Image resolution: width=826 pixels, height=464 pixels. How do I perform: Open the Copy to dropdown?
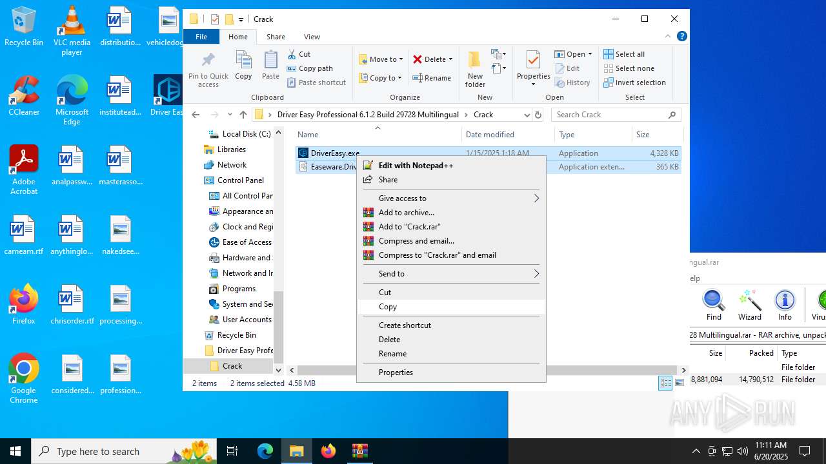(381, 78)
